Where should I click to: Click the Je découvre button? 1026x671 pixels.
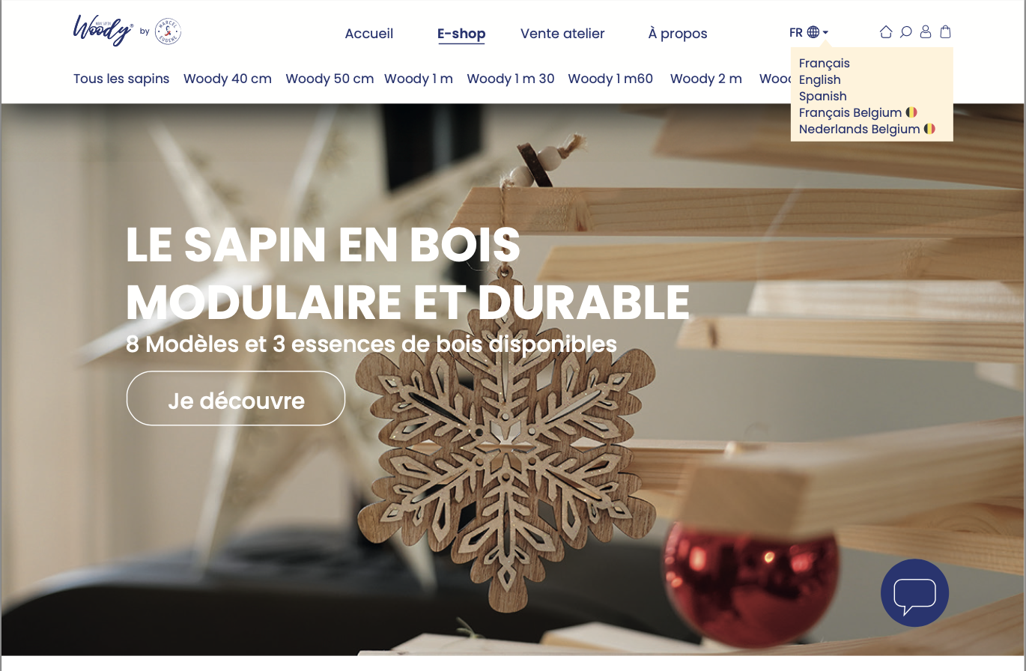(236, 398)
